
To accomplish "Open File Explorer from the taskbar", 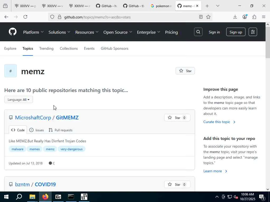I will tap(32, 197).
